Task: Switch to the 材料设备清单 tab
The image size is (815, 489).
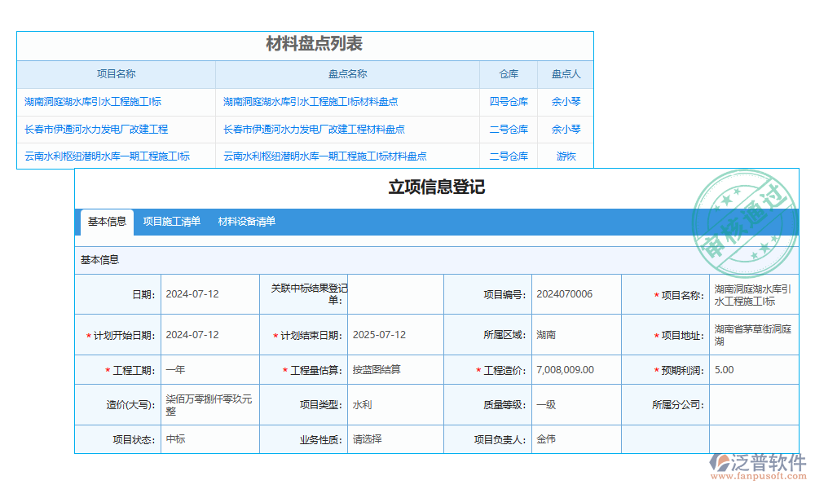Action: (249, 220)
